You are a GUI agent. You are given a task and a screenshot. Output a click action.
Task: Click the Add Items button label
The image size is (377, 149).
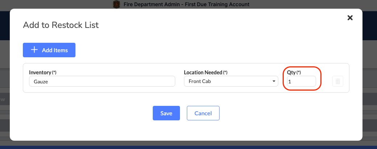55,50
